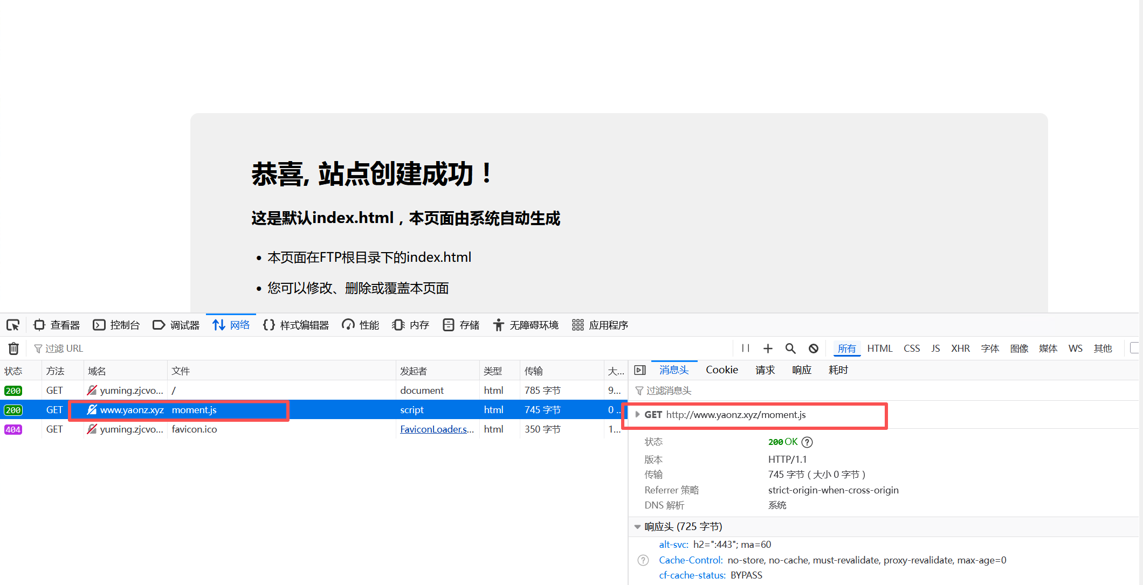Toggle checkbox at right of filter bar
The width and height of the screenshot is (1143, 585).
pos(1134,348)
